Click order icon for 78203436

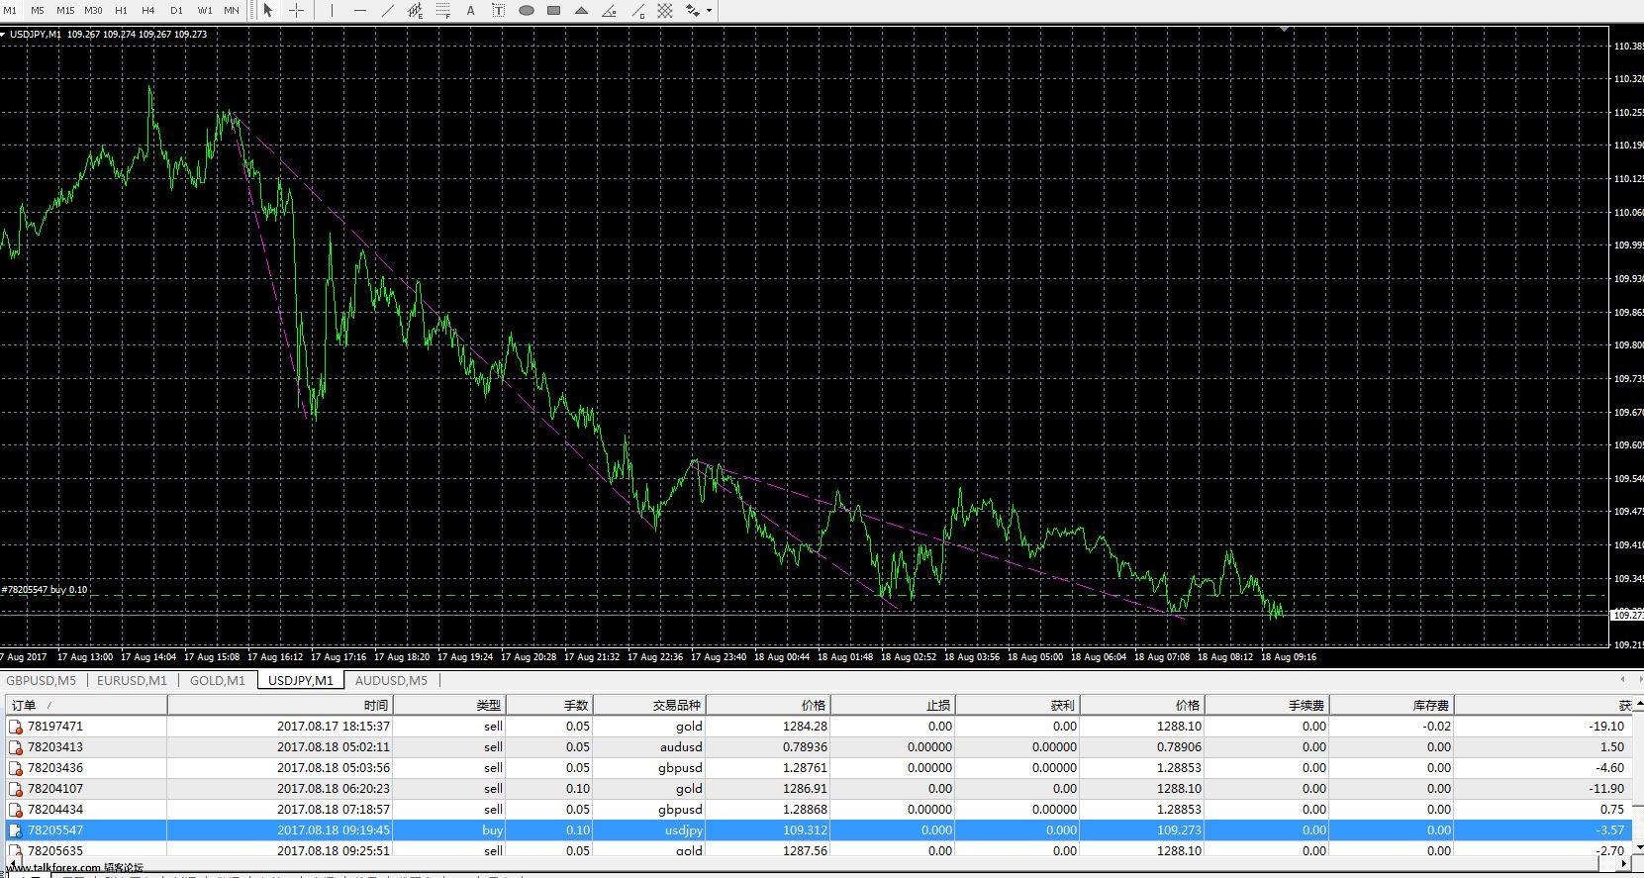(16, 768)
